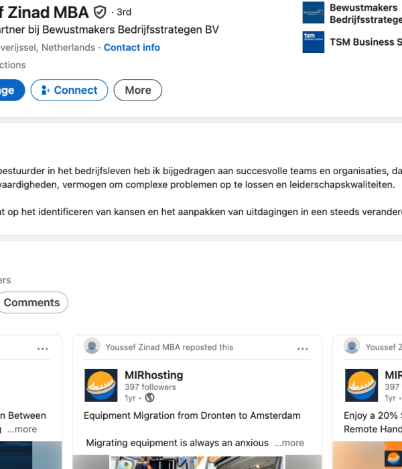Open the Contact info link
402x469 pixels.
[x=132, y=48]
